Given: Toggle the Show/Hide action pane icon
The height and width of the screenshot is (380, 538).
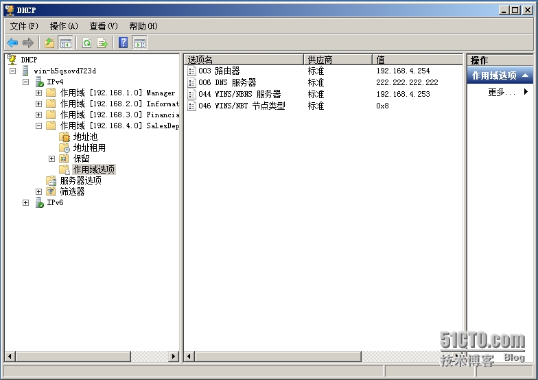Looking at the screenshot, I should coord(140,43).
